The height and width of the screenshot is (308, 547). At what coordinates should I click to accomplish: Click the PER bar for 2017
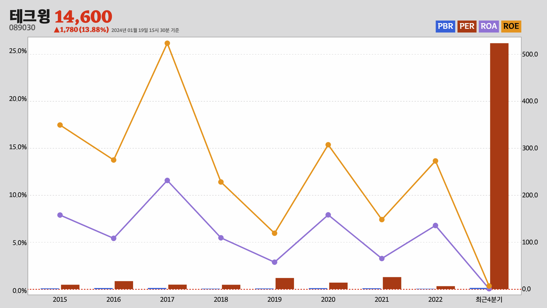[177, 287]
